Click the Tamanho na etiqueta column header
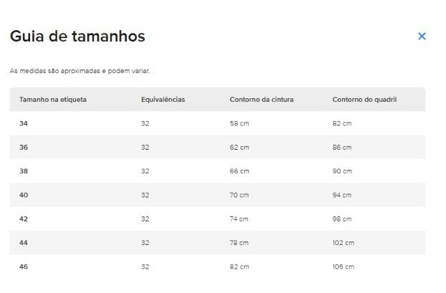The height and width of the screenshot is (293, 446). pyautogui.click(x=53, y=100)
